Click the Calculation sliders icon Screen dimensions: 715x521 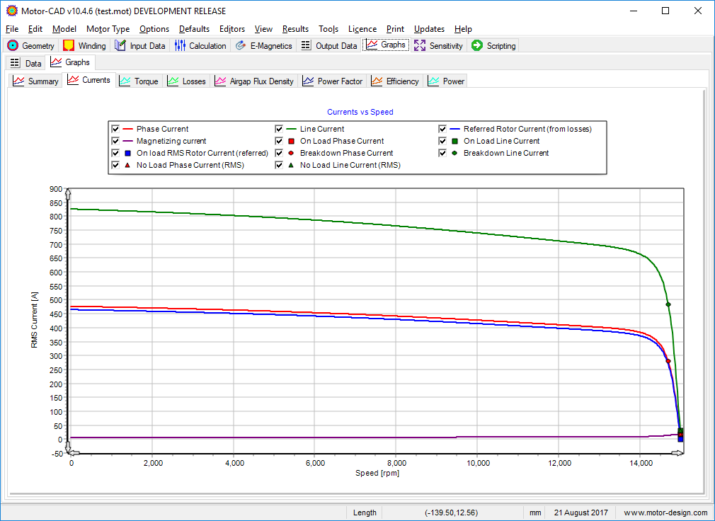[180, 45]
